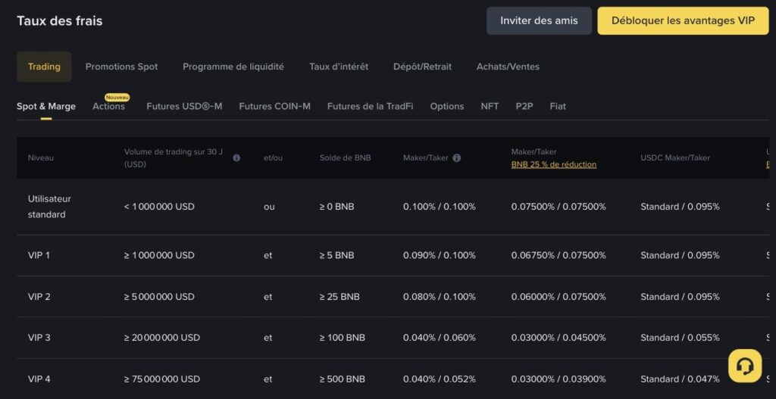Click the < 1 000 000 USD volume cell
Image resolution: width=776 pixels, height=399 pixels.
(x=159, y=207)
